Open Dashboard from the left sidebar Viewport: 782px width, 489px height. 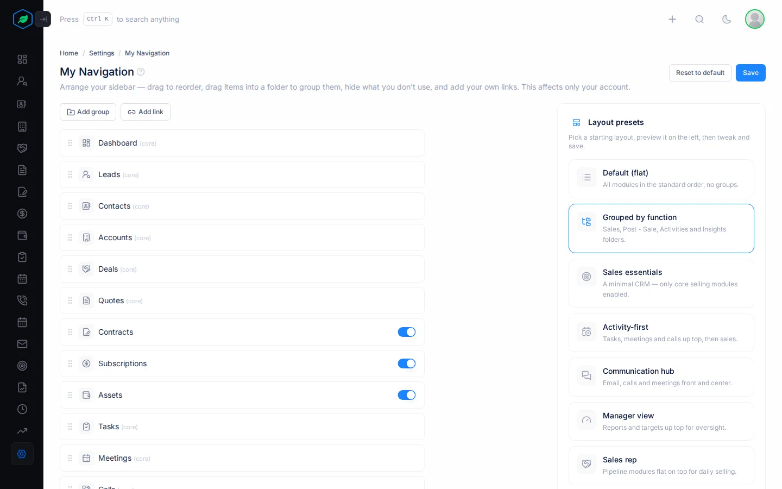(22, 59)
